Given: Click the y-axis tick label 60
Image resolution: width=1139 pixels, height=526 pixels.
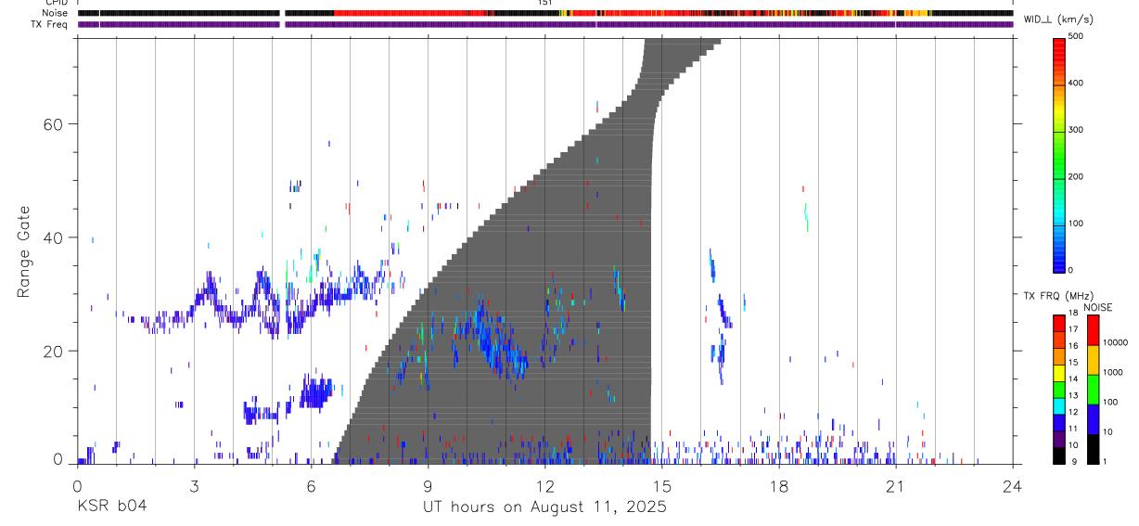Looking at the screenshot, I should tap(55, 124).
